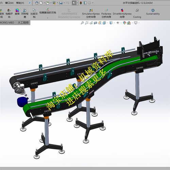The height and width of the screenshot is (170, 170).
Task: Click the 曲率 curvature tool
Action: click(17, 12)
